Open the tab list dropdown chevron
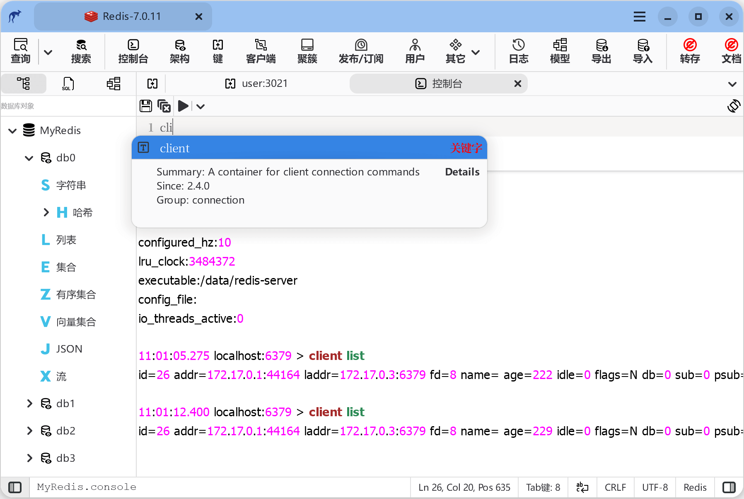This screenshot has height=499, width=744. pos(732,84)
